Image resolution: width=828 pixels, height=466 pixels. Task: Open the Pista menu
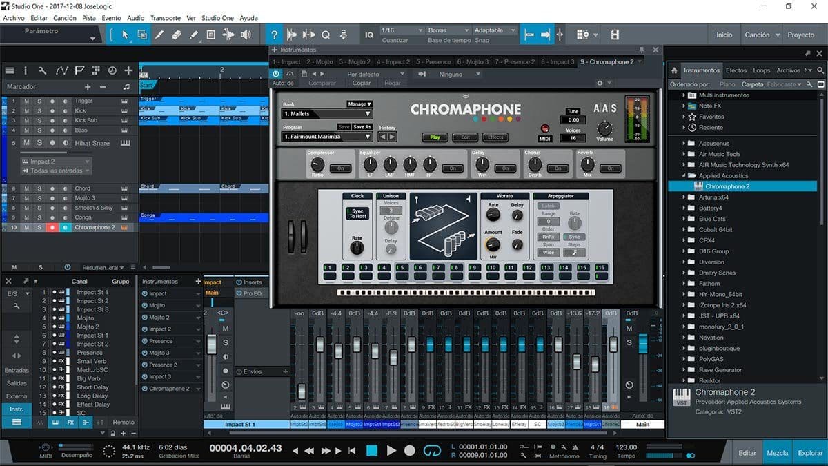click(x=89, y=18)
